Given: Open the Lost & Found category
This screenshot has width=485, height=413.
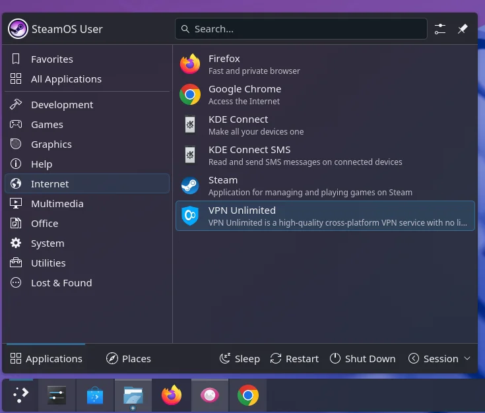Looking at the screenshot, I should click(87, 283).
